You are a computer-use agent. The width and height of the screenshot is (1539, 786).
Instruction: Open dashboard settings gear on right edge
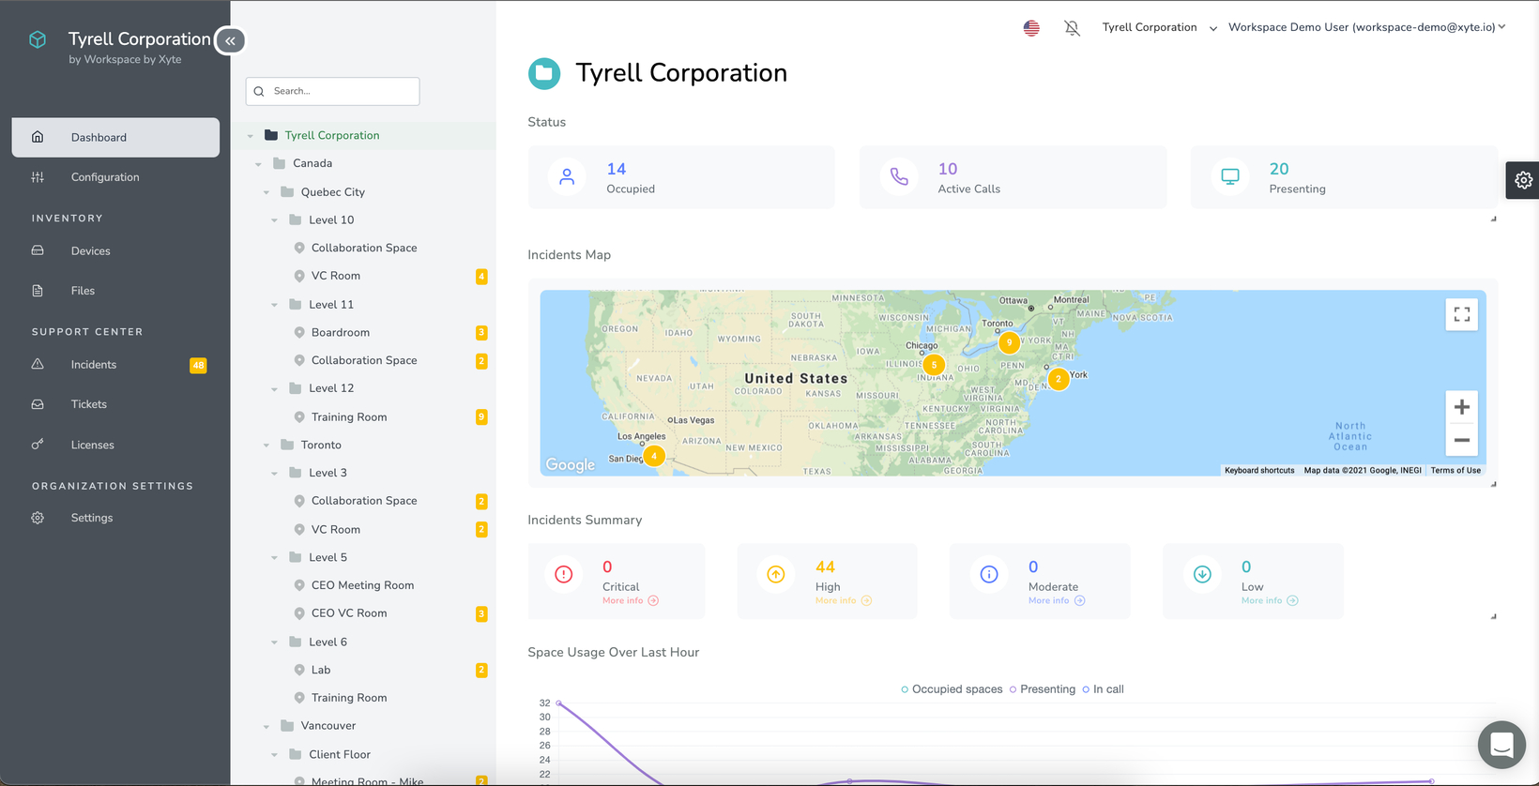point(1523,180)
